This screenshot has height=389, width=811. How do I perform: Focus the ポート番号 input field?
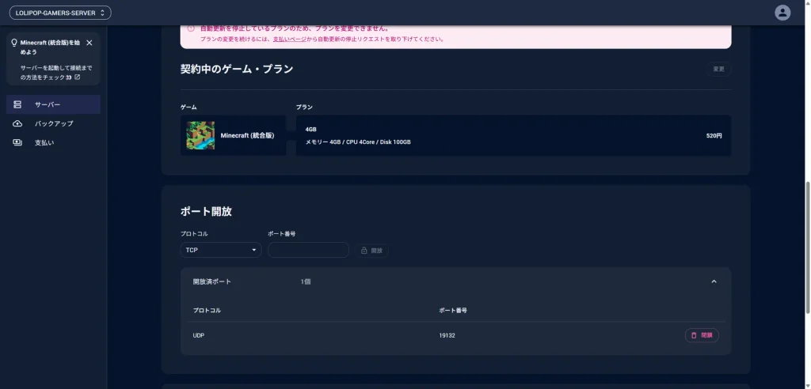pyautogui.click(x=308, y=250)
